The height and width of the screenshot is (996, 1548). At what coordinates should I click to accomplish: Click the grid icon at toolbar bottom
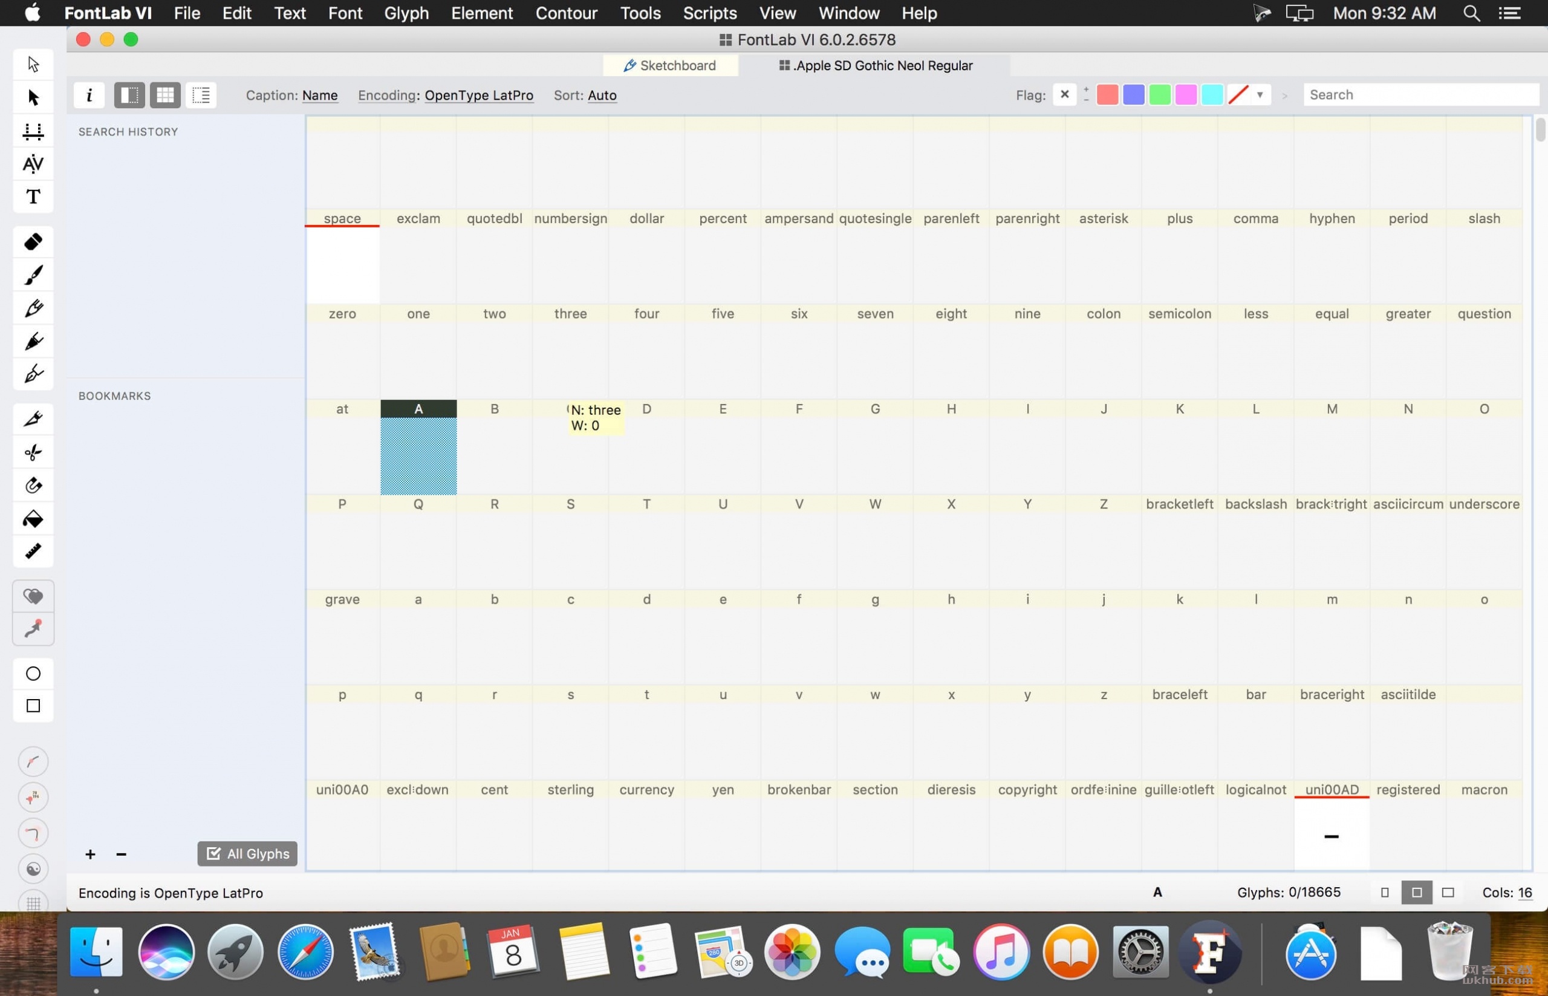point(33,903)
